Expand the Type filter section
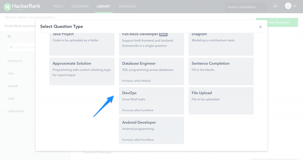Viewport: 303px width, 160px height. (x=11, y=74)
